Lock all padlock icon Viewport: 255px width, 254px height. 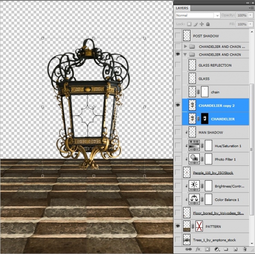(x=208, y=24)
